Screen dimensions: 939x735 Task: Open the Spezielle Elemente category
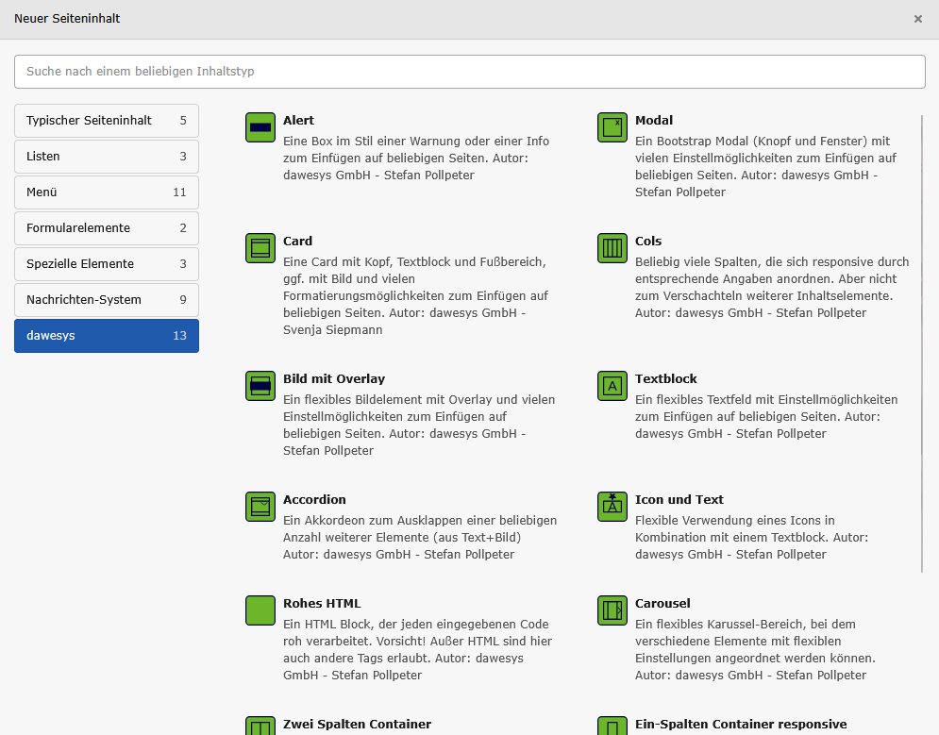(x=106, y=264)
